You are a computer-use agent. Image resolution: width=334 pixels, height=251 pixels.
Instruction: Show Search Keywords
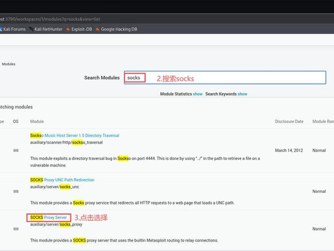pyautogui.click(x=243, y=94)
